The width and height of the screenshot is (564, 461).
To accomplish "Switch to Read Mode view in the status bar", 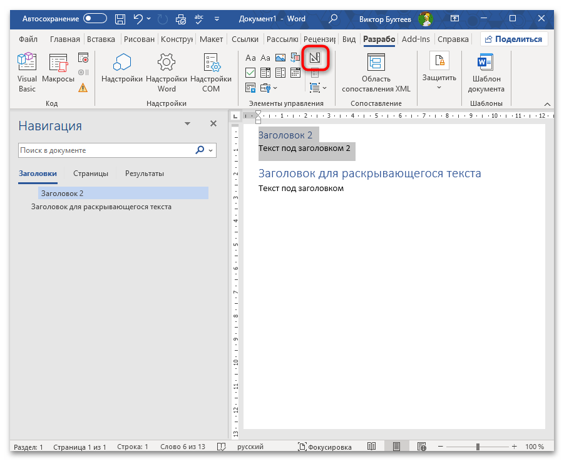I will pyautogui.click(x=372, y=447).
